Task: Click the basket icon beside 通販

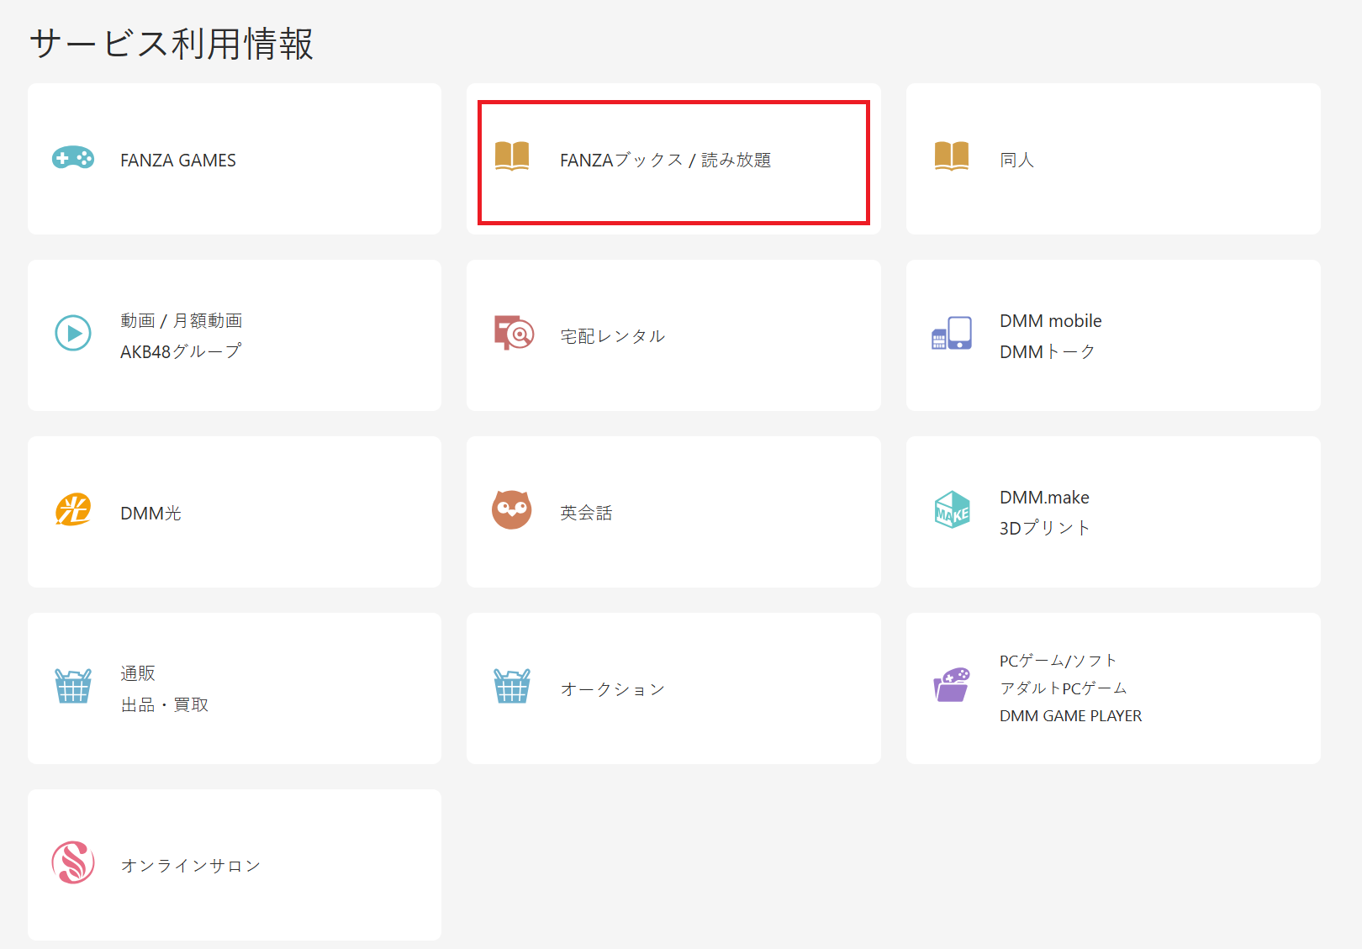Action: (73, 686)
